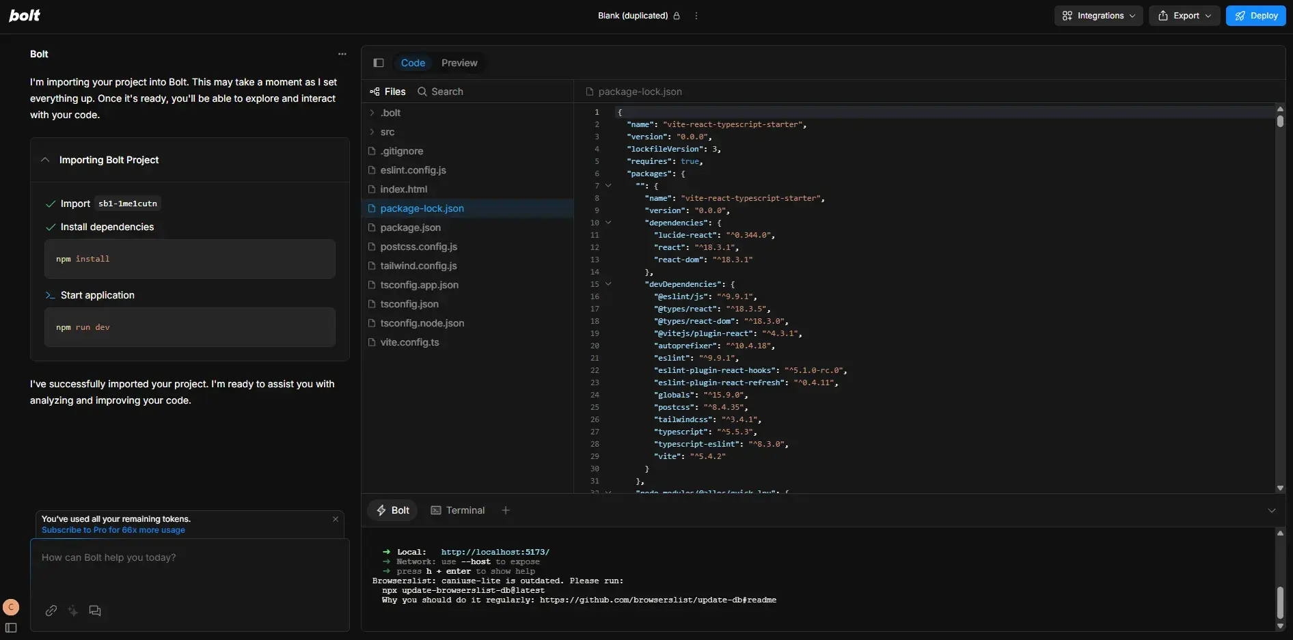
Task: Open the Export dropdown
Action: (1184, 16)
